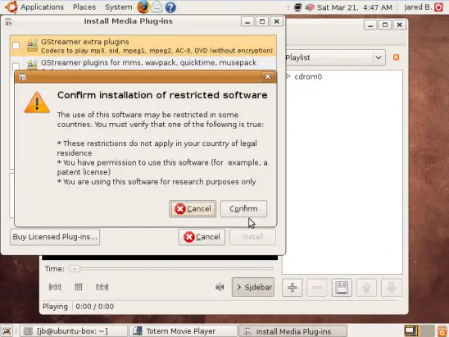
Task: Minimize the Install Media Plug-ins window
Action: click(x=247, y=21)
